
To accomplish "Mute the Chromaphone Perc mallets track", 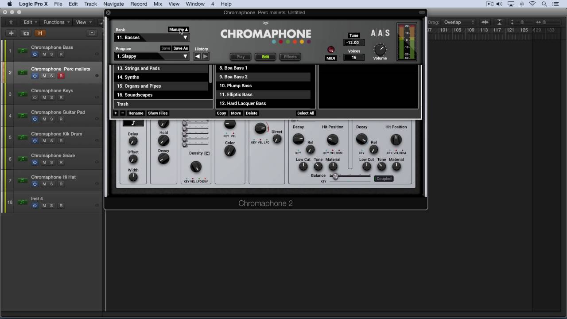I will 44,76.
